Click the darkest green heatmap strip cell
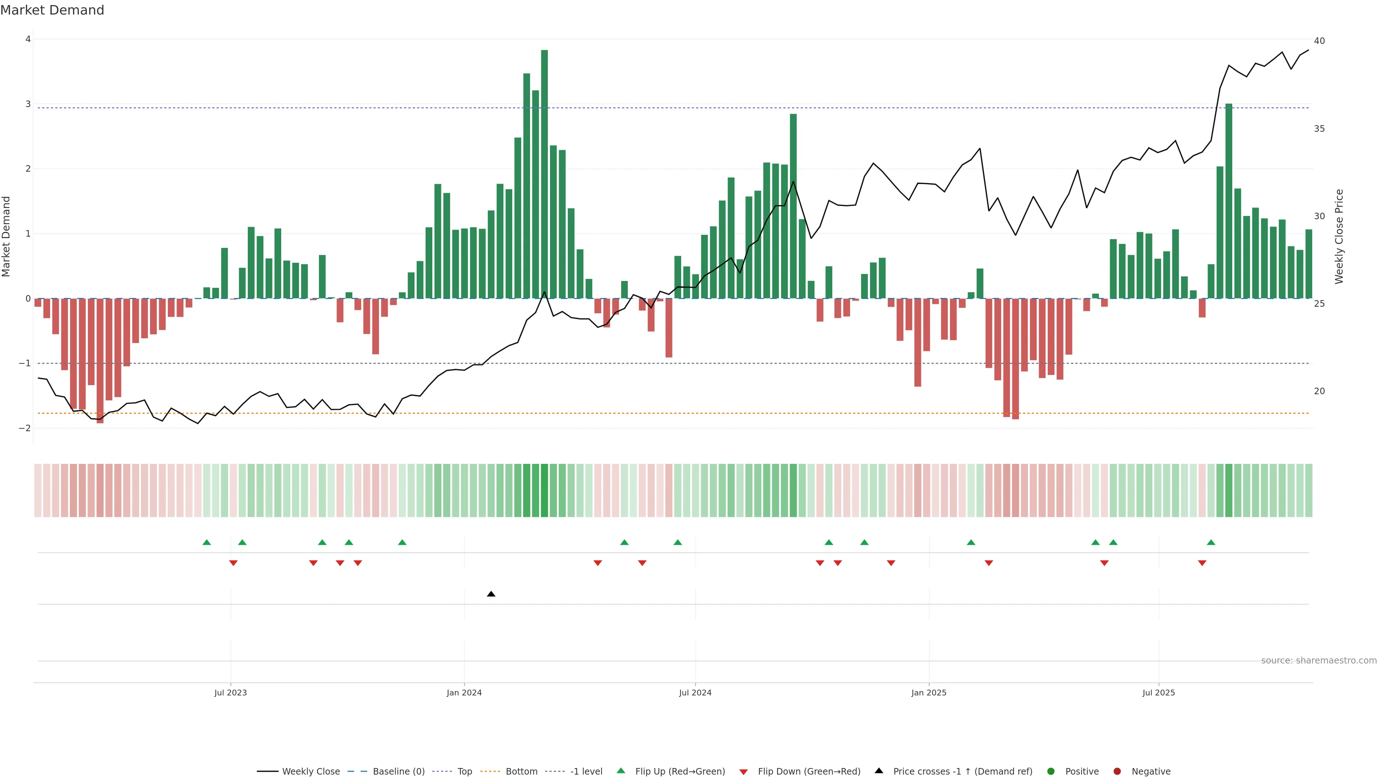The height and width of the screenshot is (784, 1395). (x=544, y=490)
